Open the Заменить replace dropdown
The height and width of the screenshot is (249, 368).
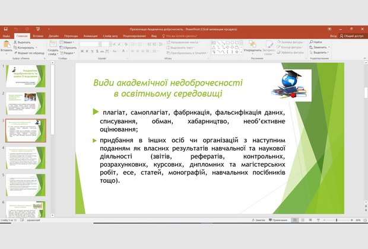320,47
